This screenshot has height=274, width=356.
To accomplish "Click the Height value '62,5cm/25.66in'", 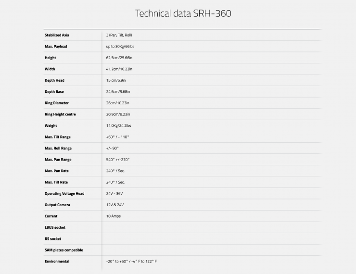I will [120, 58].
